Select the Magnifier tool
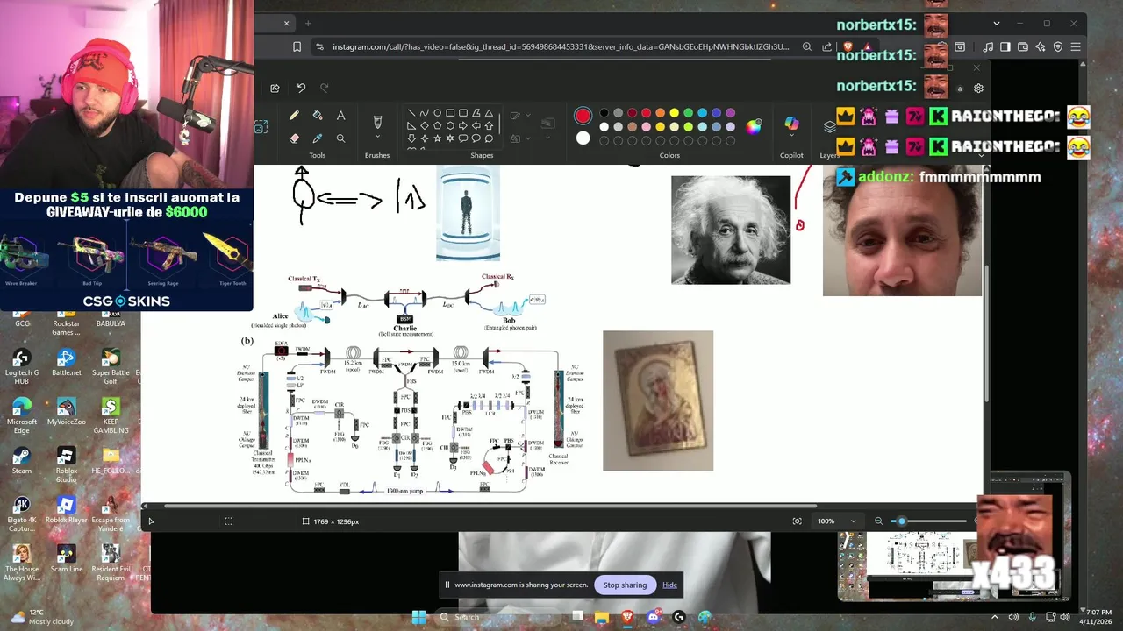Image resolution: width=1123 pixels, height=631 pixels. 340,138
